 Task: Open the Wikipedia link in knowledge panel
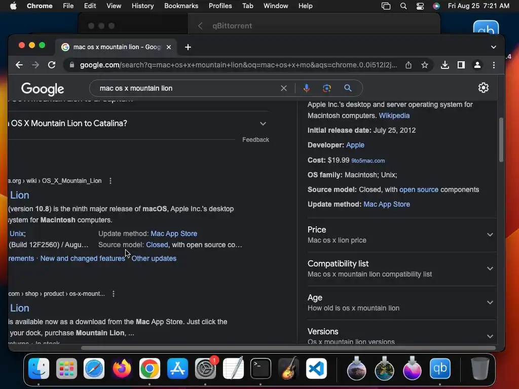[x=394, y=115]
